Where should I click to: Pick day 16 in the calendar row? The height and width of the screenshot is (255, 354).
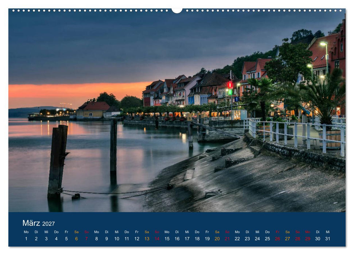(x=177, y=239)
